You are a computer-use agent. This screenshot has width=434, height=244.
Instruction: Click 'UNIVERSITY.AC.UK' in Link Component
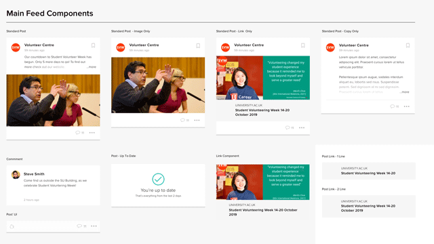[x=242, y=205]
